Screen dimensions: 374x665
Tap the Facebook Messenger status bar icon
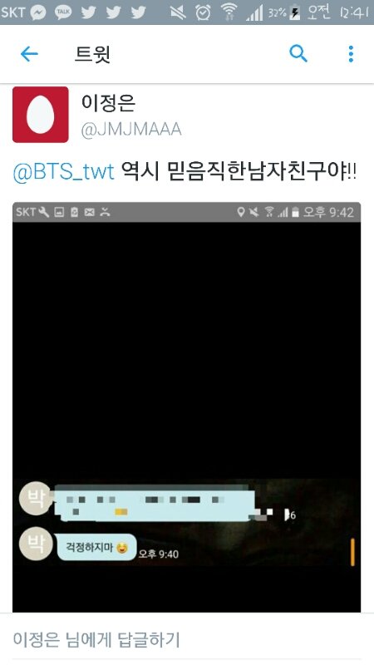(x=38, y=12)
